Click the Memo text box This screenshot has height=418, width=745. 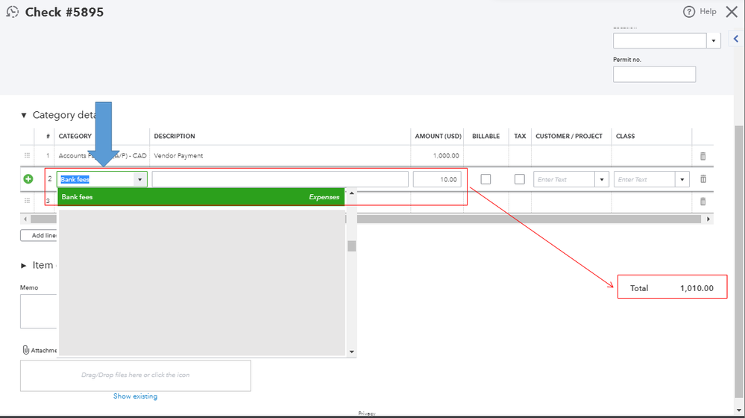coord(39,311)
